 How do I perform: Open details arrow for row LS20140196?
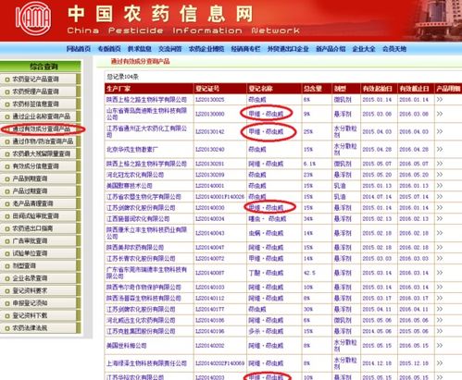coord(440,331)
